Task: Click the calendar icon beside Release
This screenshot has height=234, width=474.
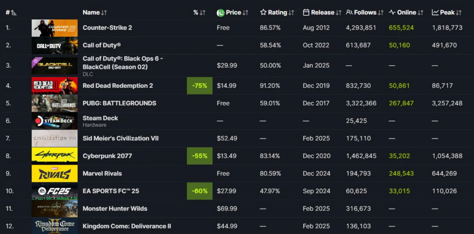Action: tap(306, 12)
